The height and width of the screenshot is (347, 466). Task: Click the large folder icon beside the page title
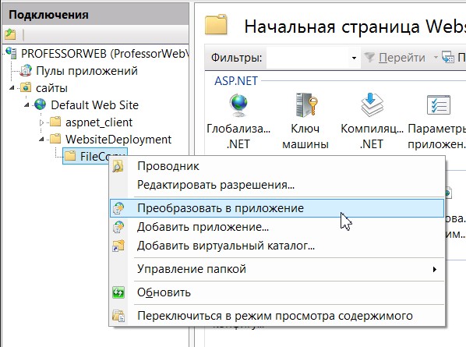[216, 24]
